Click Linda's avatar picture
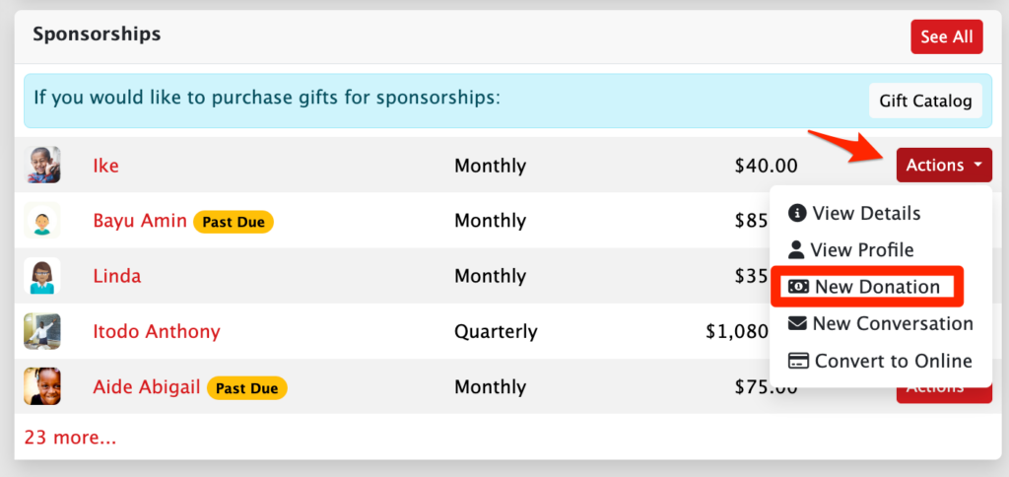Image resolution: width=1009 pixels, height=477 pixels. click(42, 276)
